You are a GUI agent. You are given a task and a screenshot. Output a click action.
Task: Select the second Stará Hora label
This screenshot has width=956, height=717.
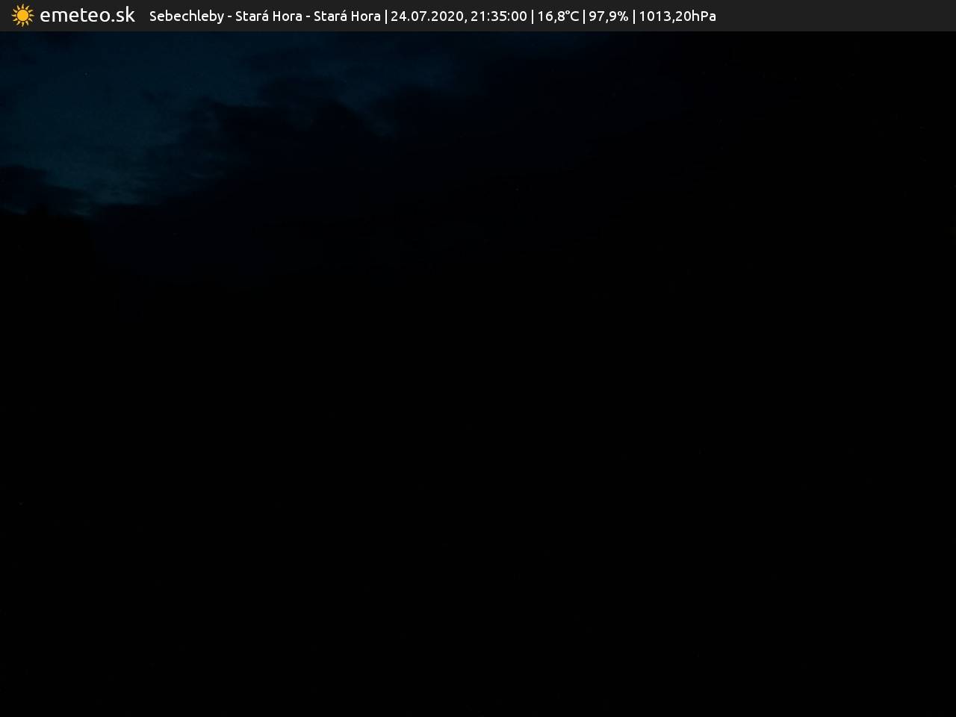click(347, 16)
